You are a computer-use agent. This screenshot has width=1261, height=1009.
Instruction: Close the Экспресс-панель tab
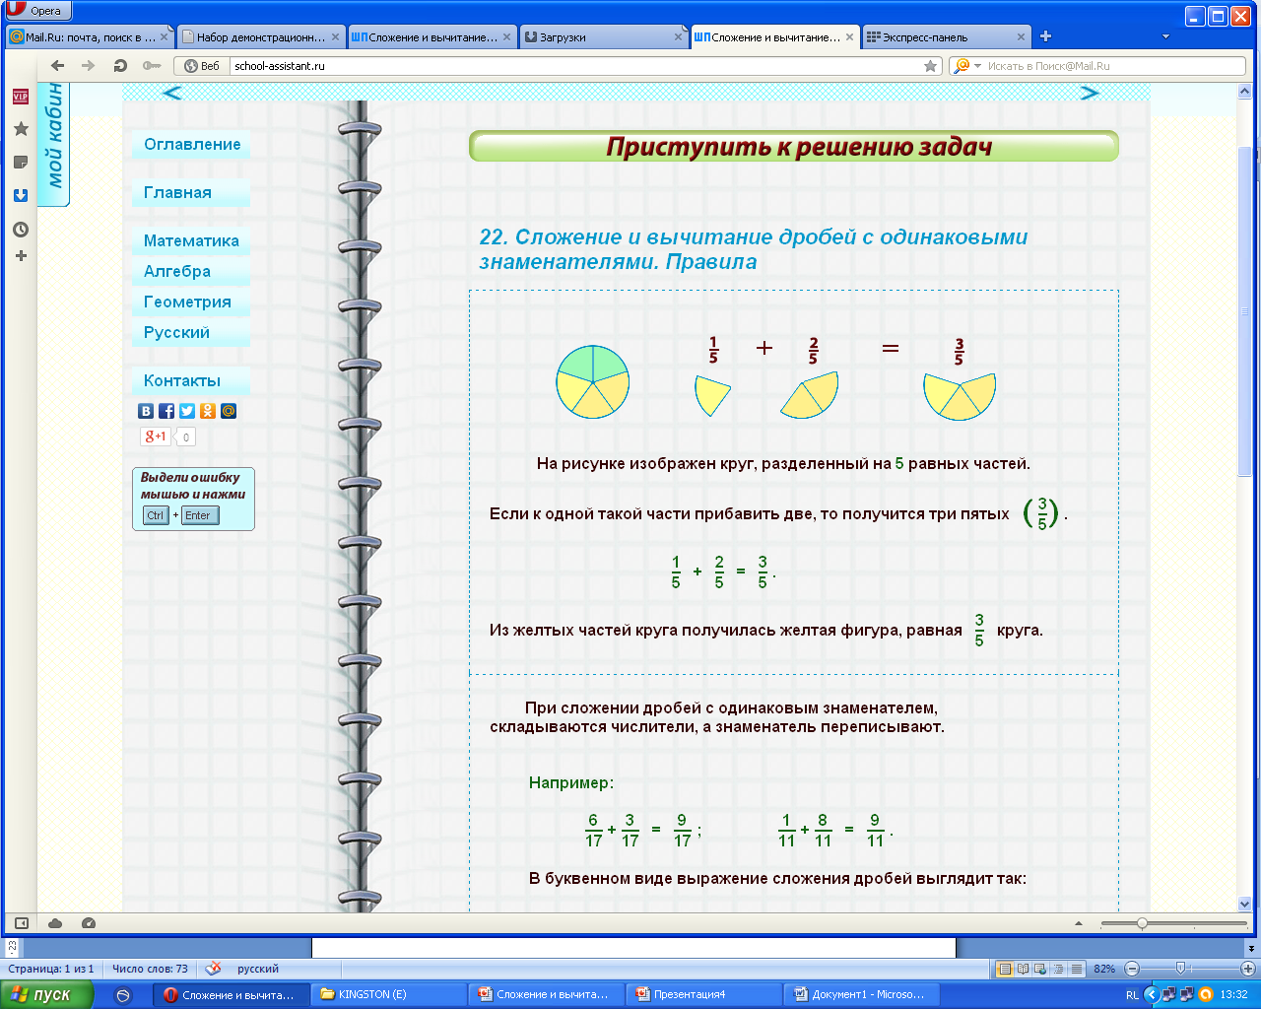1021,37
